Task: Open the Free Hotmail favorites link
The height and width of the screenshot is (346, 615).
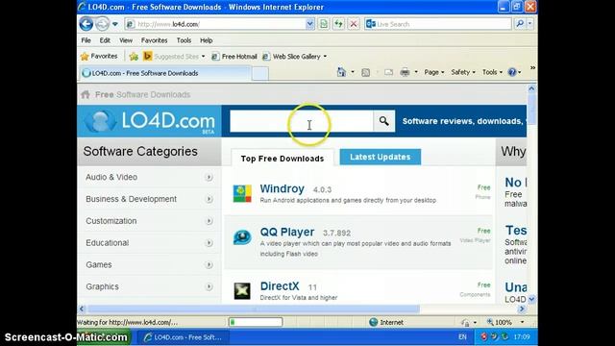Action: point(234,57)
